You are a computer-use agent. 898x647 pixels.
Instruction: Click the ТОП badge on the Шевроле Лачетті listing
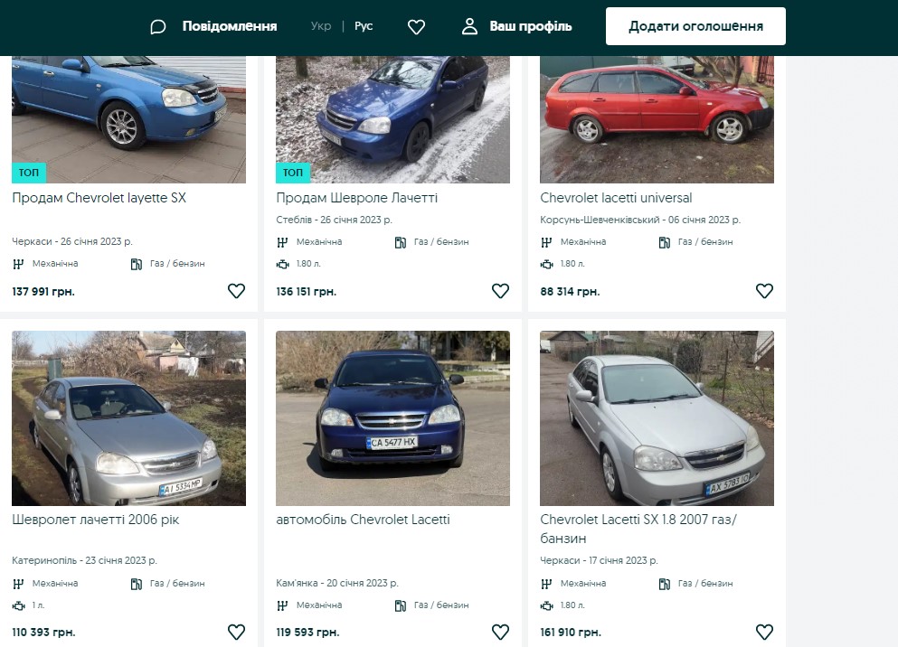293,173
